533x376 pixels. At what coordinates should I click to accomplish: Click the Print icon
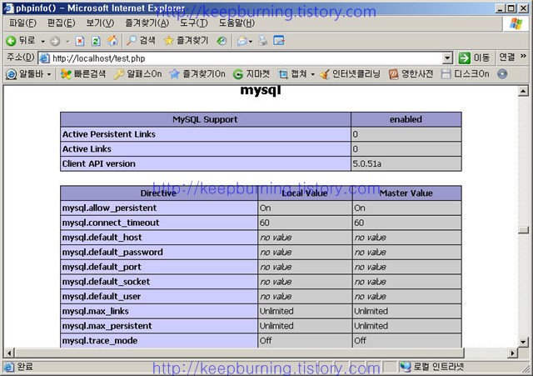click(262, 41)
